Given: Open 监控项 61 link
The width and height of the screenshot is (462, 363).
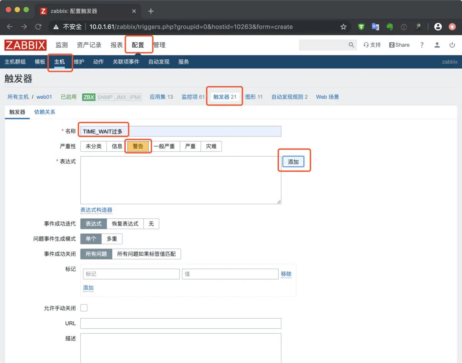Looking at the screenshot, I should click(x=193, y=97).
